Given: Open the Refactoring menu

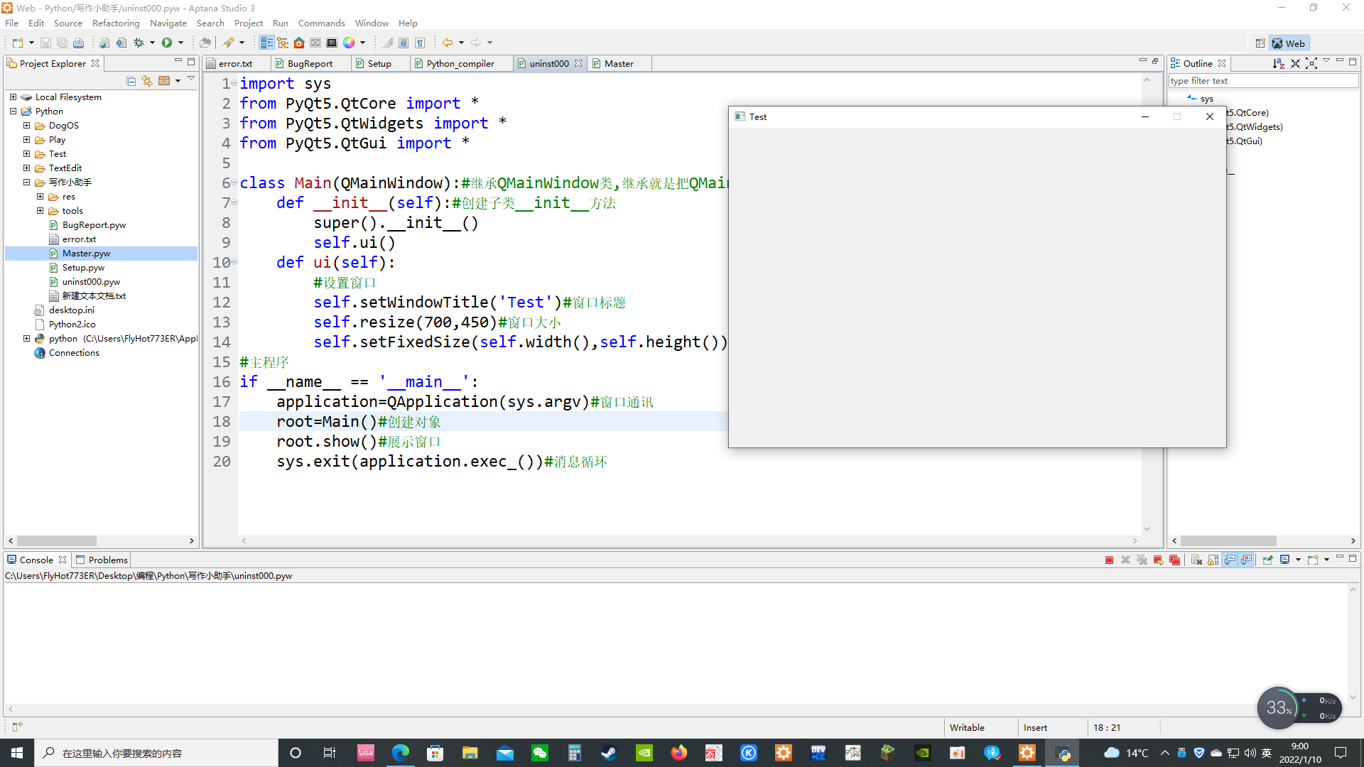Looking at the screenshot, I should coord(116,23).
